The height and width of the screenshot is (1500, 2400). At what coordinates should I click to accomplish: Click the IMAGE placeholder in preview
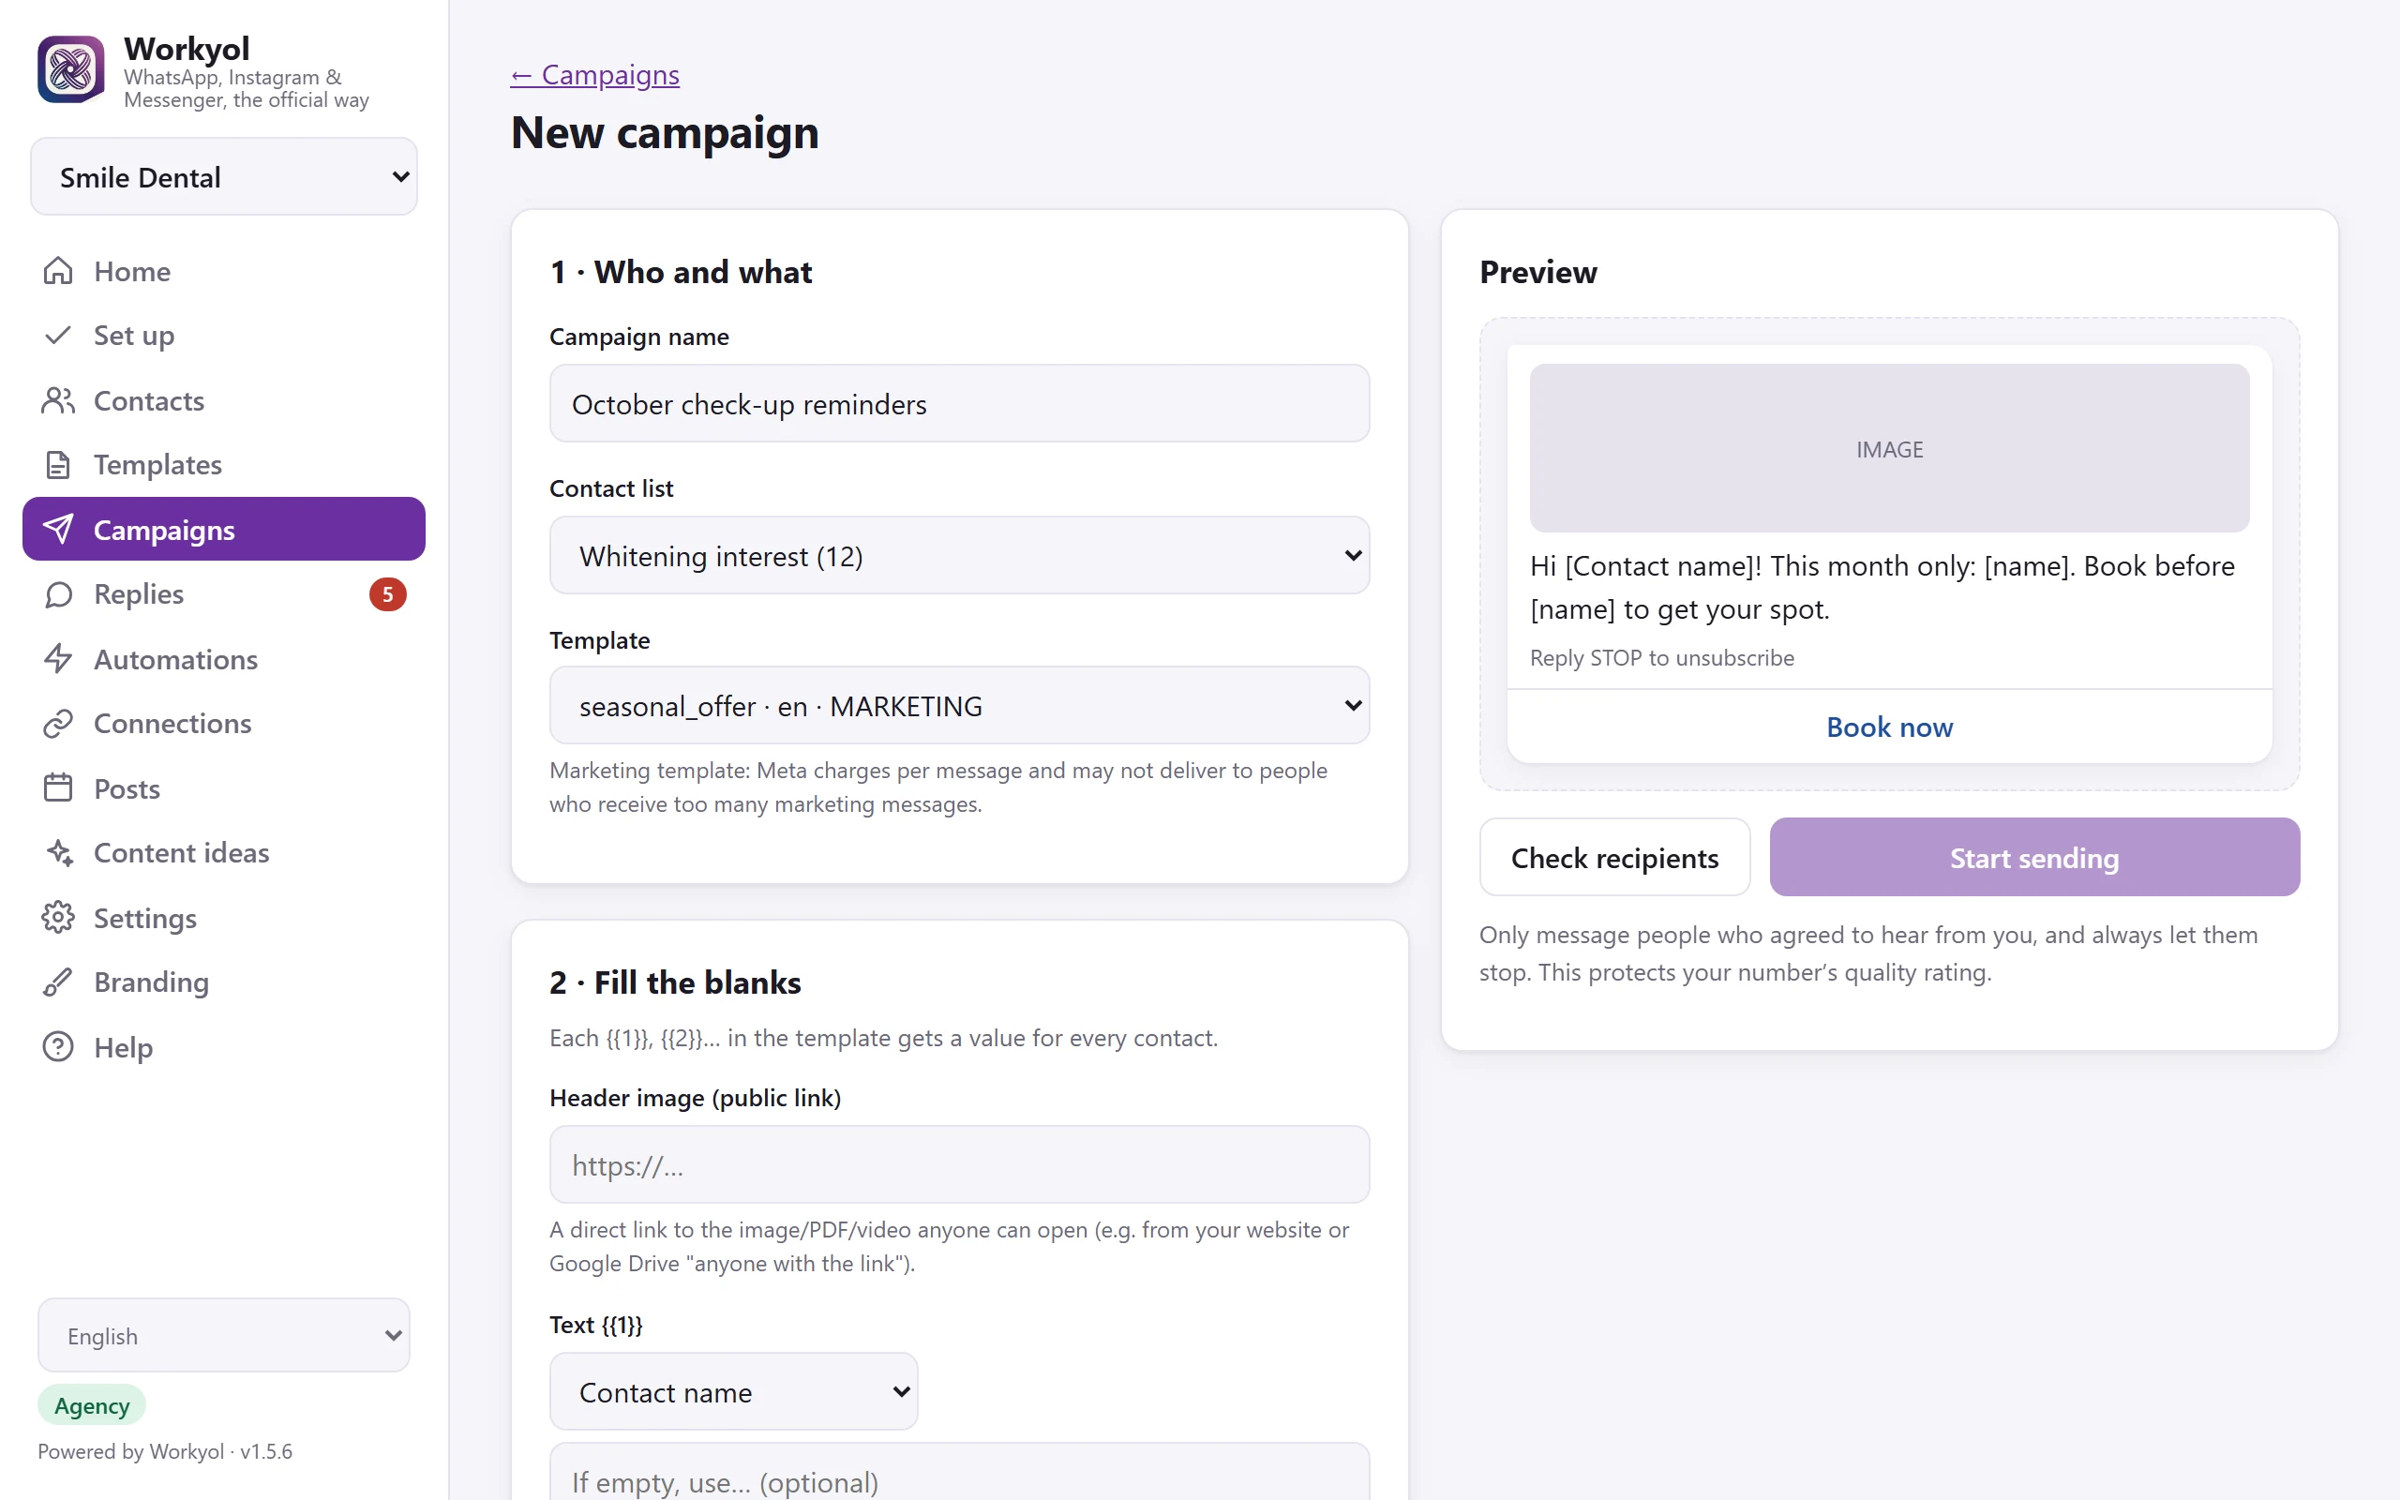click(1889, 448)
